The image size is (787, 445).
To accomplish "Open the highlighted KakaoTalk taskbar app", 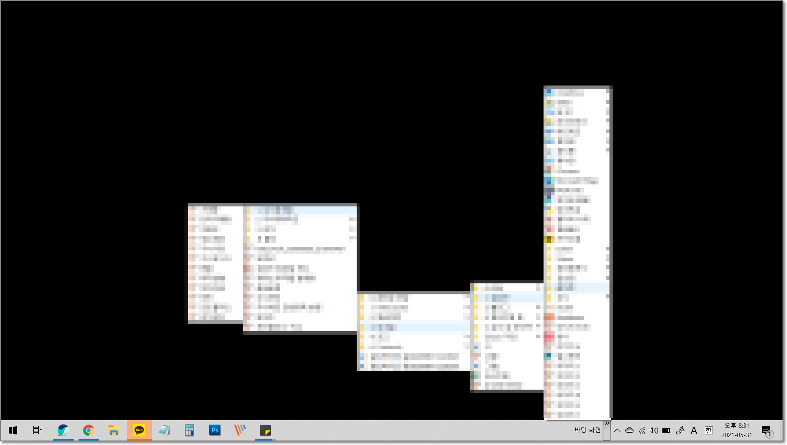I will pyautogui.click(x=139, y=430).
